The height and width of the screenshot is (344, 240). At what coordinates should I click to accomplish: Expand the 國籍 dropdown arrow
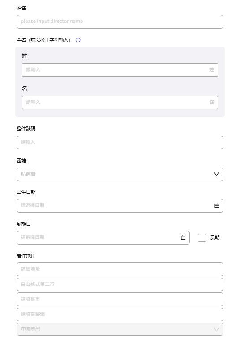coord(216,174)
